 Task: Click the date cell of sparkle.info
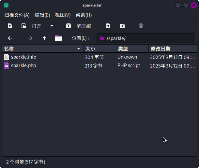(x=173, y=57)
